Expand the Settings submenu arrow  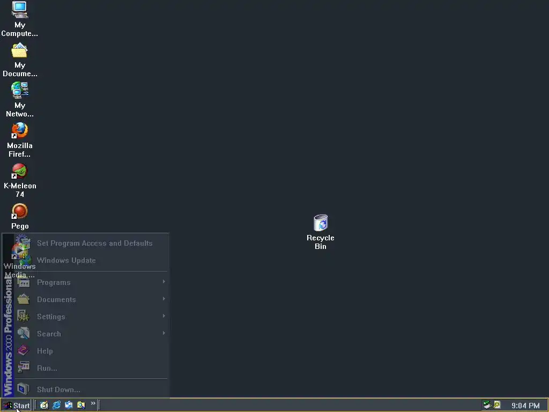tap(164, 316)
